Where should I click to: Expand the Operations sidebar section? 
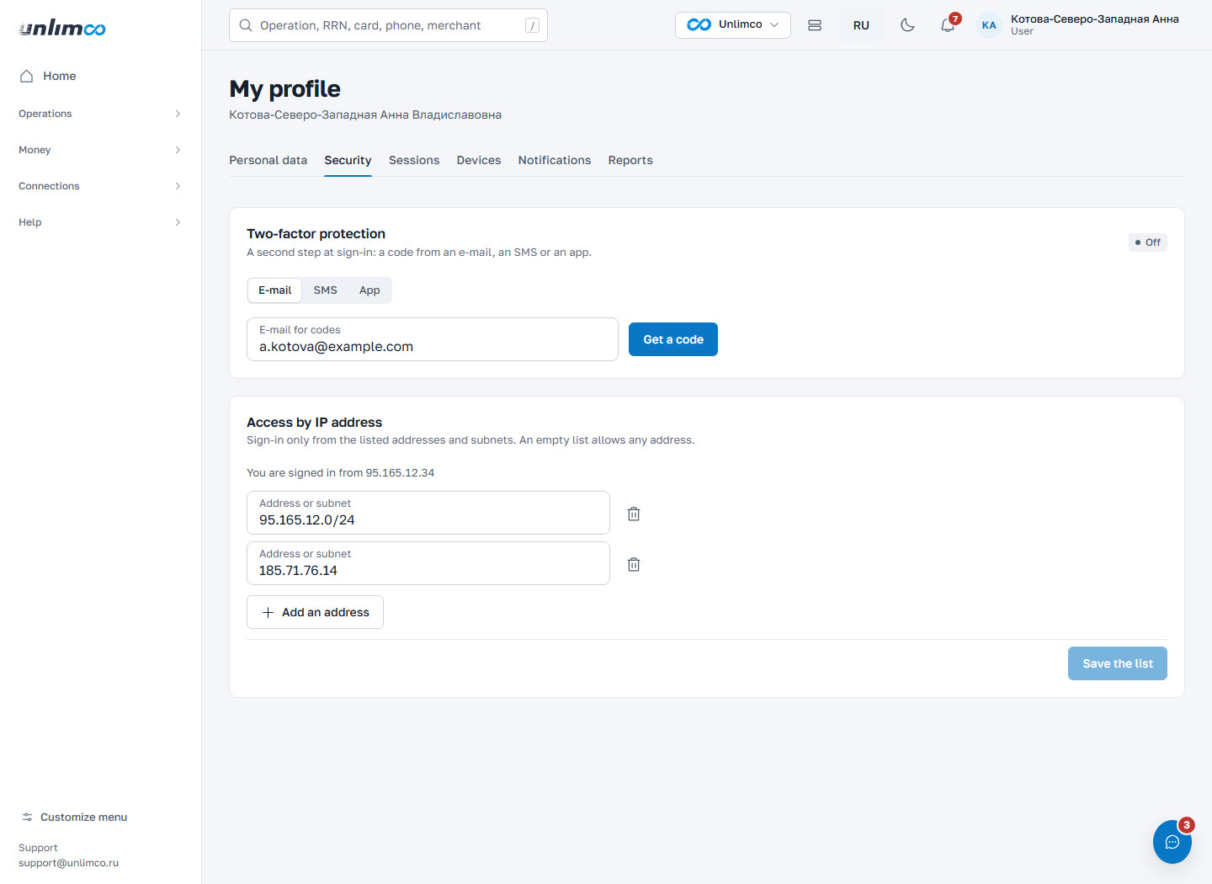pyautogui.click(x=100, y=114)
